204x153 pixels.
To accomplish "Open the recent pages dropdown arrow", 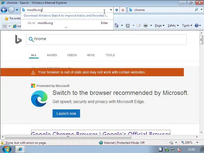I will tap(17, 10).
